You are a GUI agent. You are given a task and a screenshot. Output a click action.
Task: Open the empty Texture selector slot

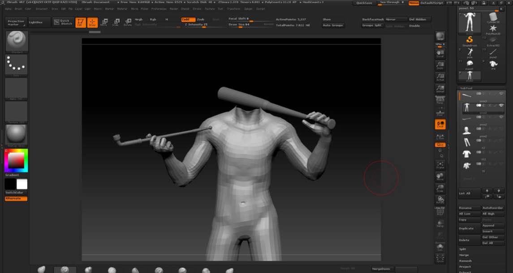(x=16, y=112)
